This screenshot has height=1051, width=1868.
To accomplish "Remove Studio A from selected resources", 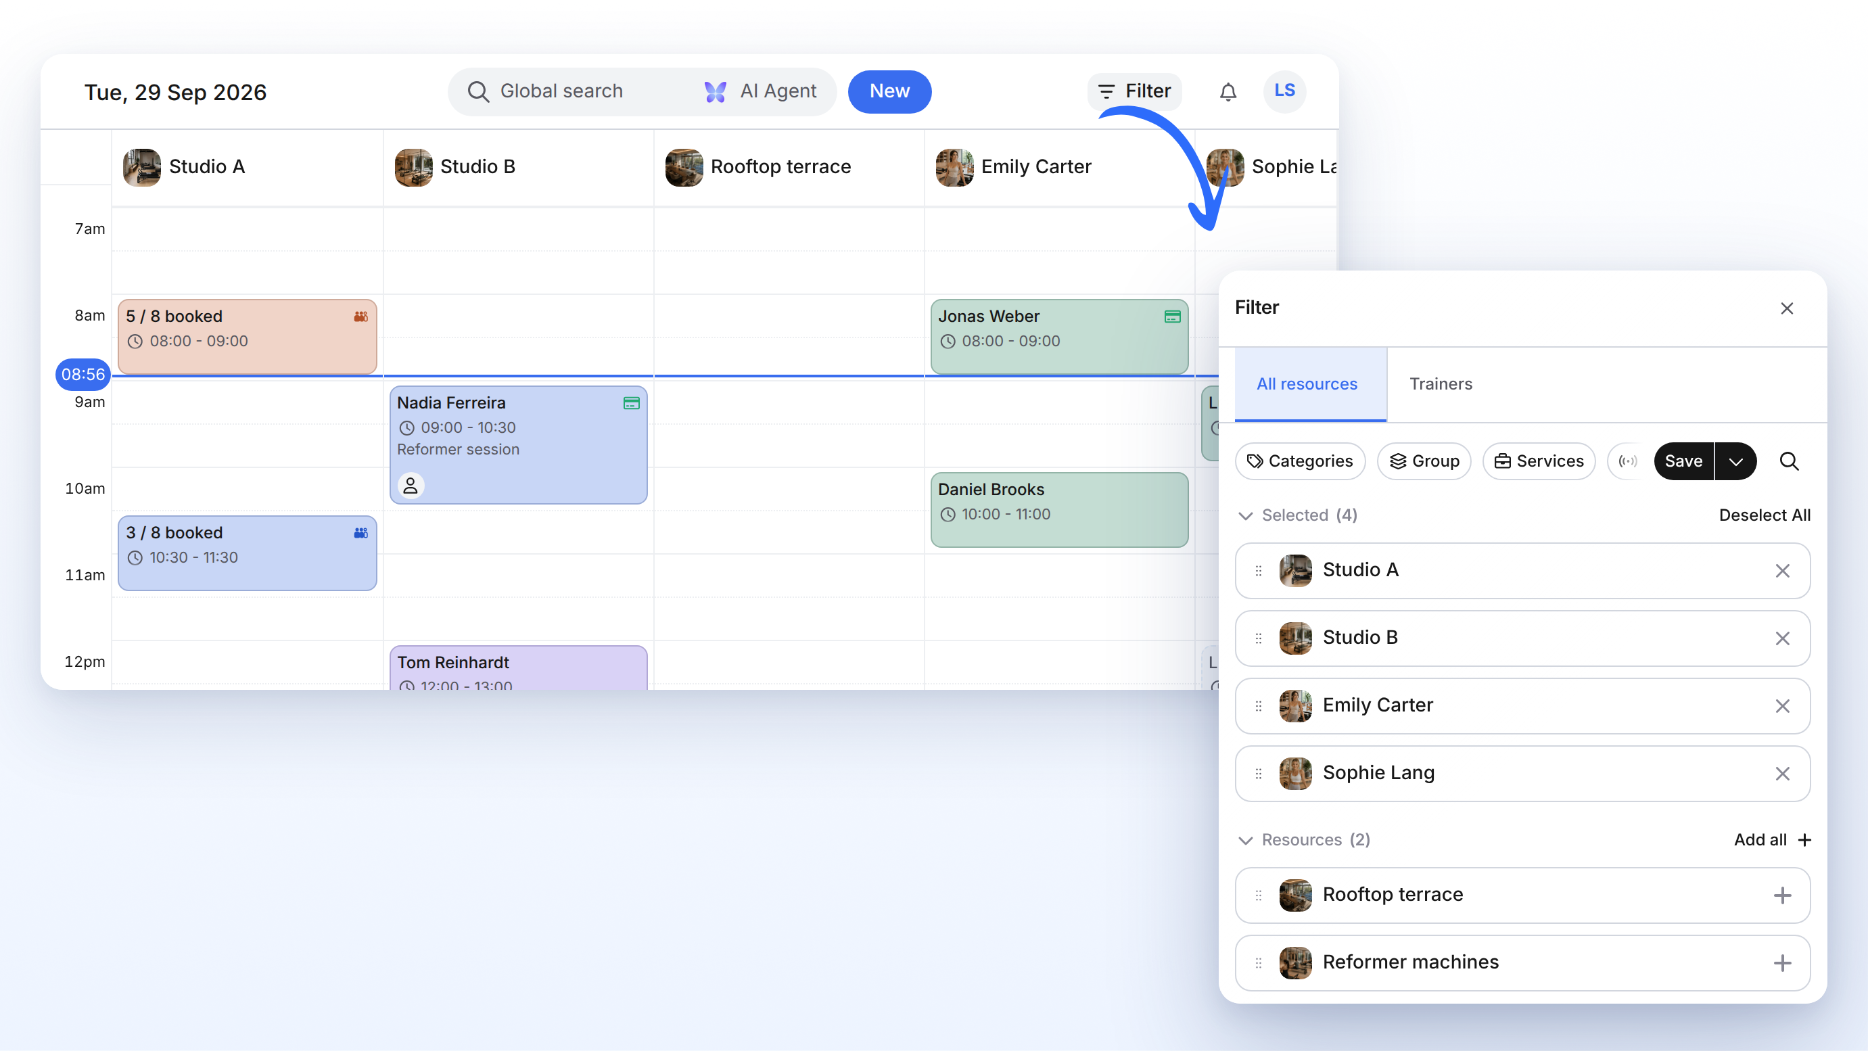I will pyautogui.click(x=1782, y=571).
